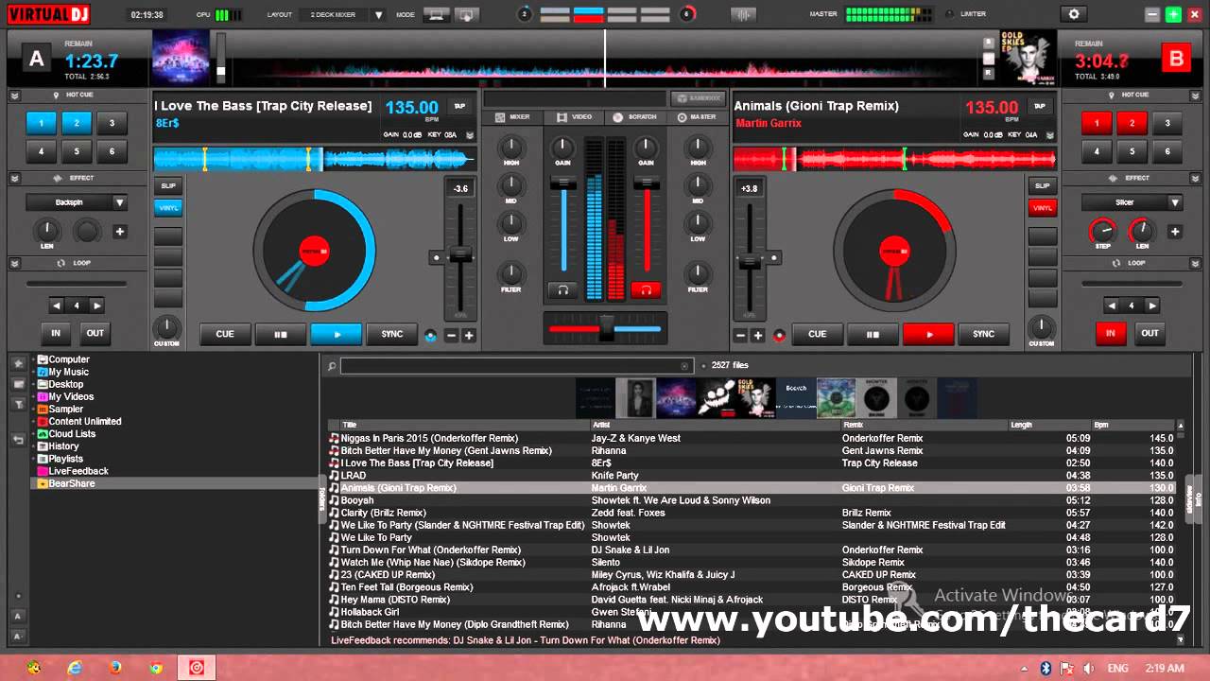Click the back arrow icon in browser sidebar
Viewport: 1210px width, 681px height.
point(17,440)
